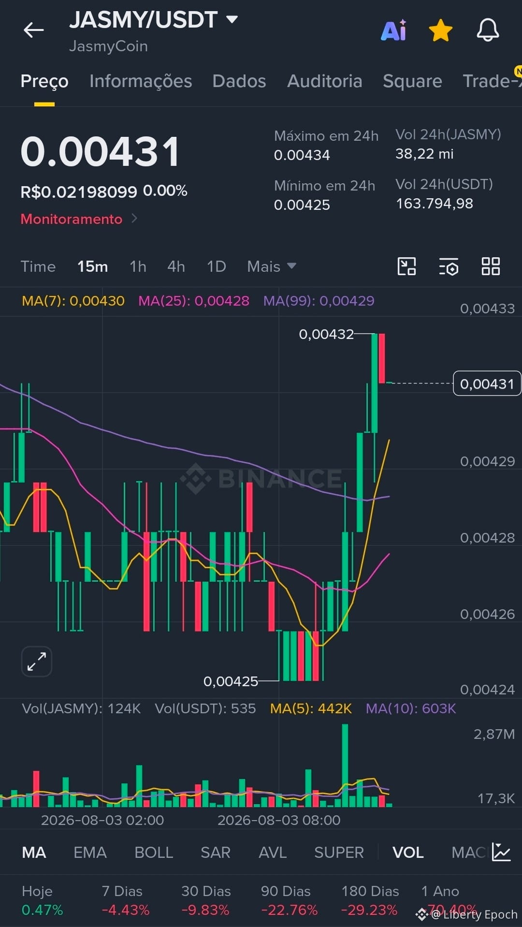Tap the MA(7) value label
Viewport: 522px width, 927px height.
click(x=73, y=301)
